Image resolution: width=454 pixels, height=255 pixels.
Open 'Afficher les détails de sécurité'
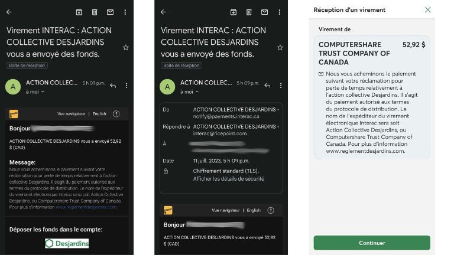click(228, 179)
